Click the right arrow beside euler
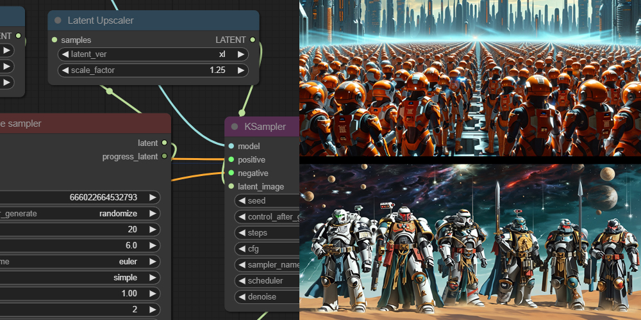This screenshot has width=641, height=320. 153,261
